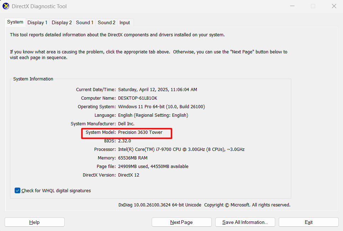
Task: Open the Display 2 tab
Action: [x=62, y=22]
